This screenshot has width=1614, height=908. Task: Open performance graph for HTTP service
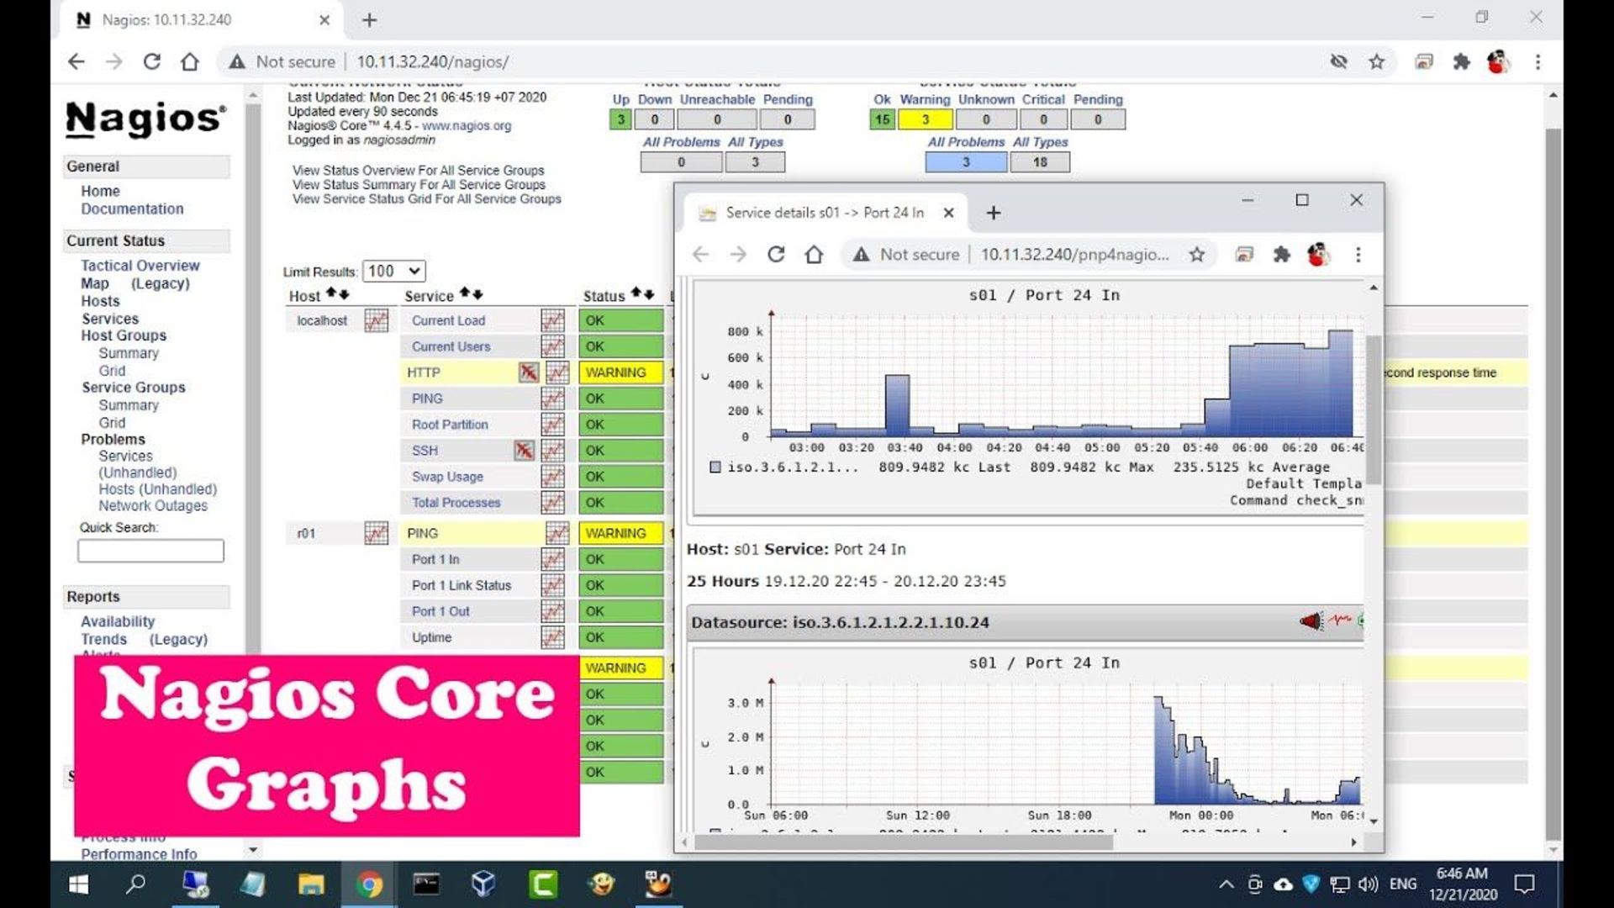(x=556, y=372)
